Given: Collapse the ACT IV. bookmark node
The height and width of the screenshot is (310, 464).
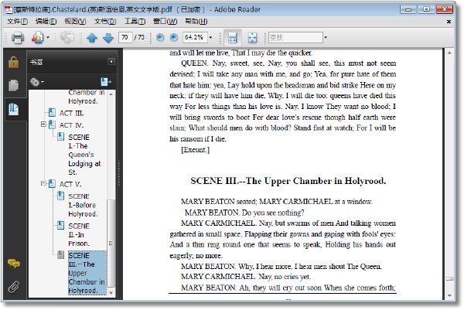Looking at the screenshot, I should tap(43, 124).
